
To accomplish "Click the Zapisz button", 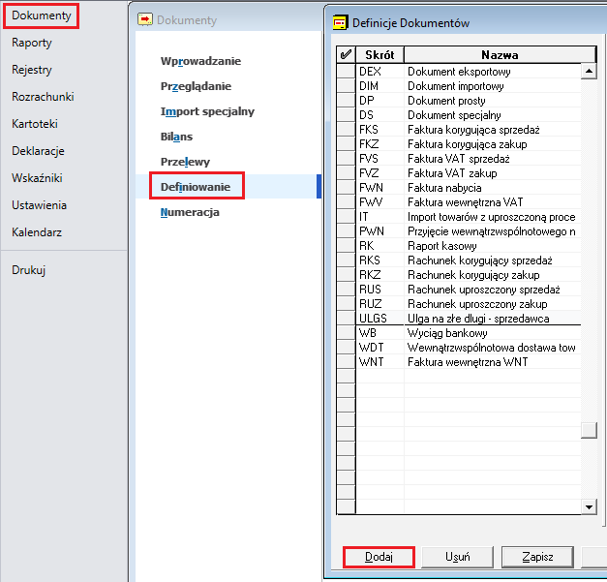I will 537,557.
